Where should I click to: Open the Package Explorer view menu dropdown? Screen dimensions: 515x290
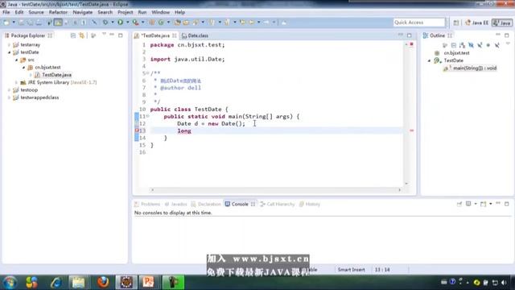click(x=104, y=34)
